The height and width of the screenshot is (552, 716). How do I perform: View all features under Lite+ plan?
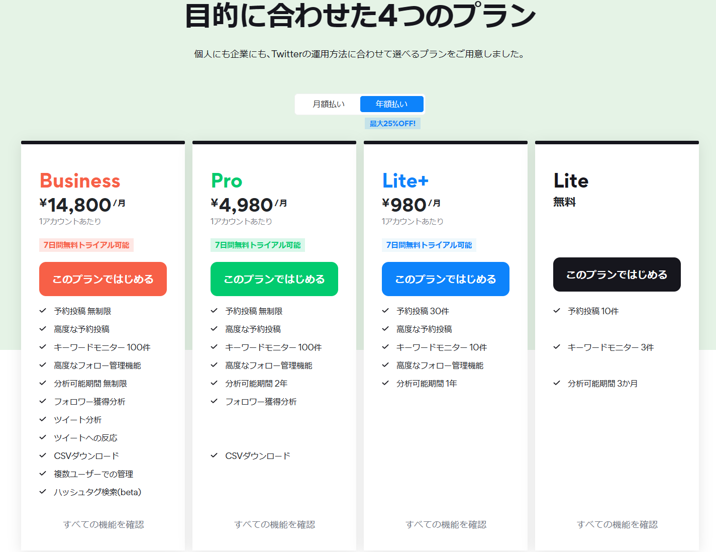tap(446, 524)
